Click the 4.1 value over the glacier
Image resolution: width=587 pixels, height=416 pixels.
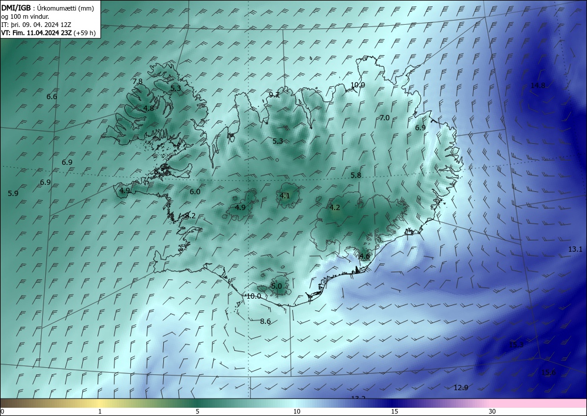click(x=285, y=195)
